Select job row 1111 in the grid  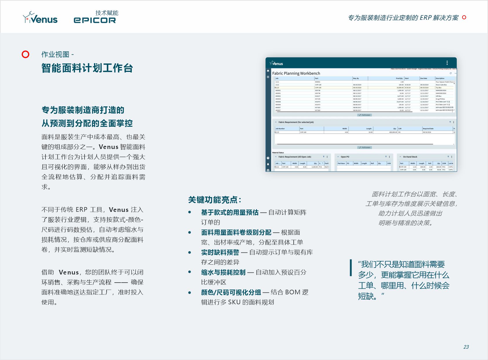coord(364,82)
